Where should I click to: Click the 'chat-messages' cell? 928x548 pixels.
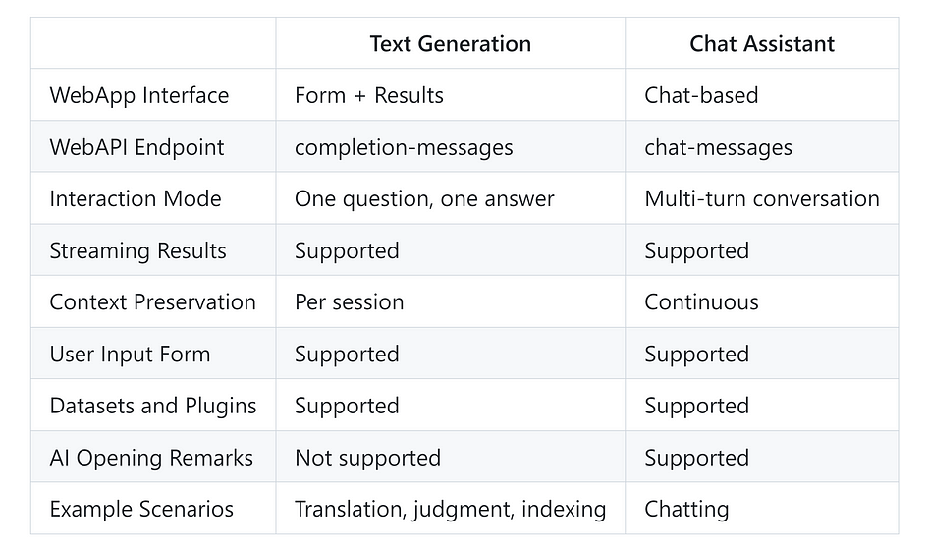[x=718, y=147]
